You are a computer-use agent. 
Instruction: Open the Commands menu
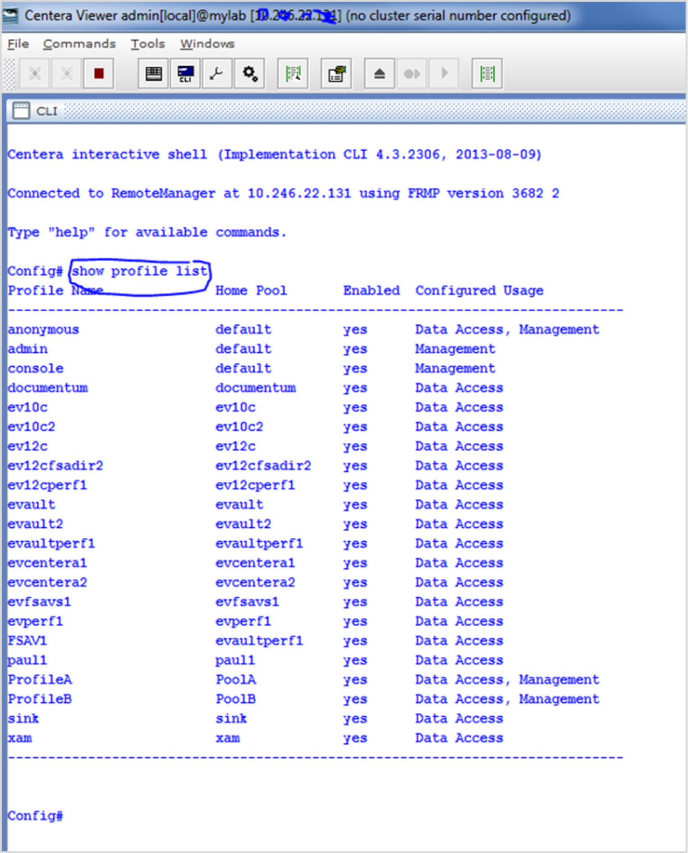point(79,44)
